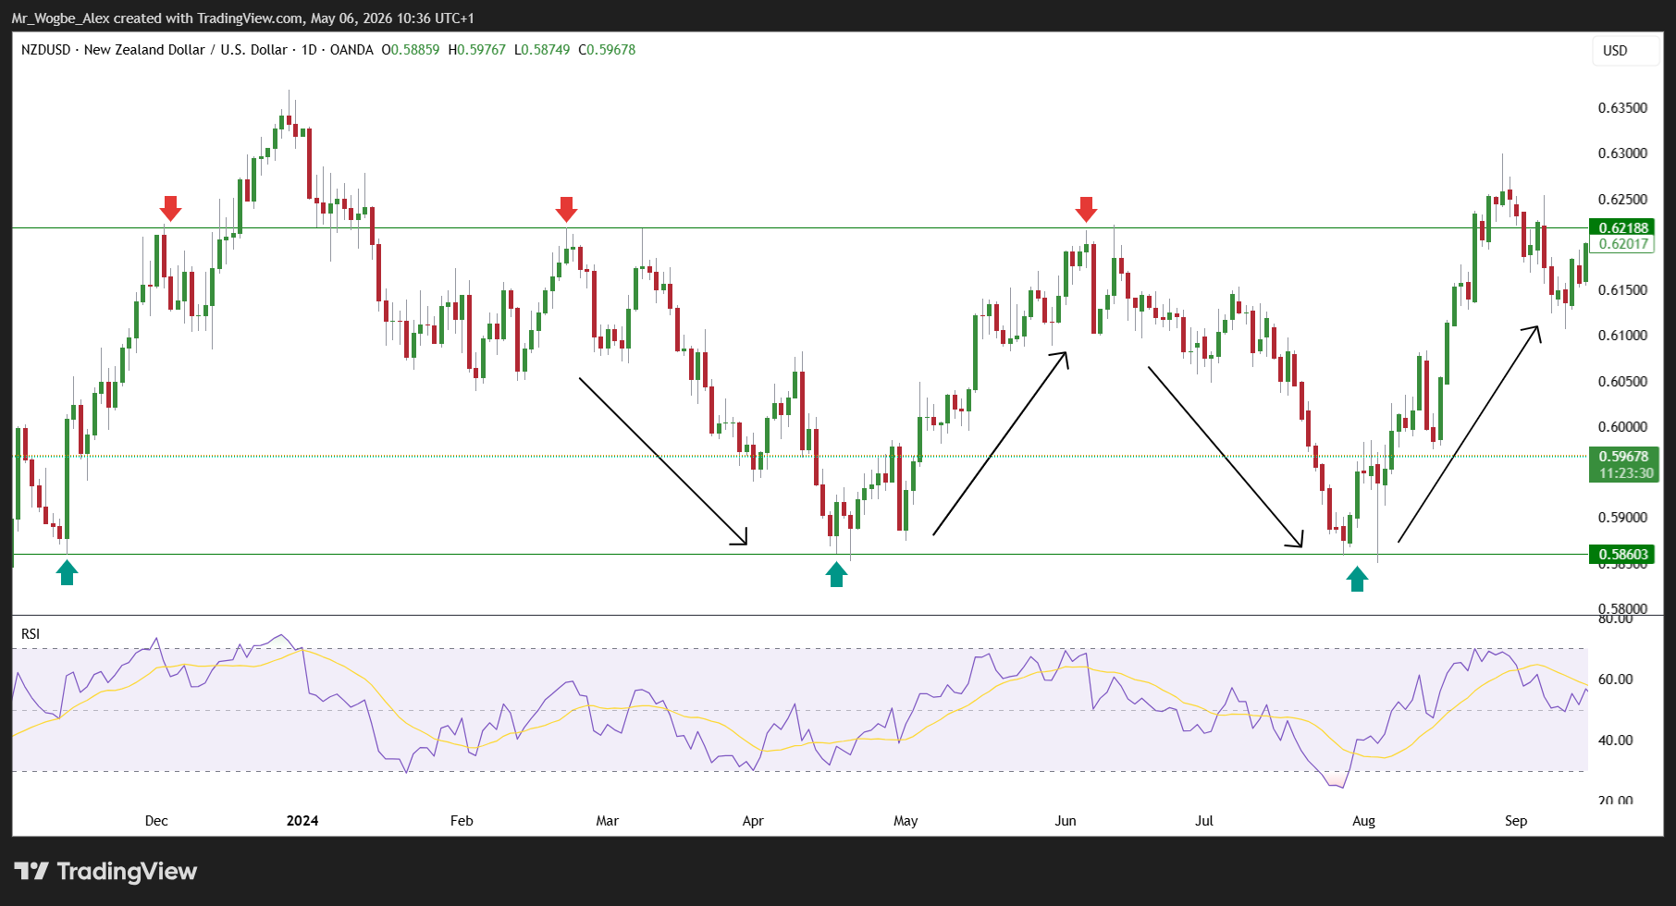Screen dimensions: 1676x906
Task: Click the 0.61000 price axis value
Action: (x=1622, y=336)
